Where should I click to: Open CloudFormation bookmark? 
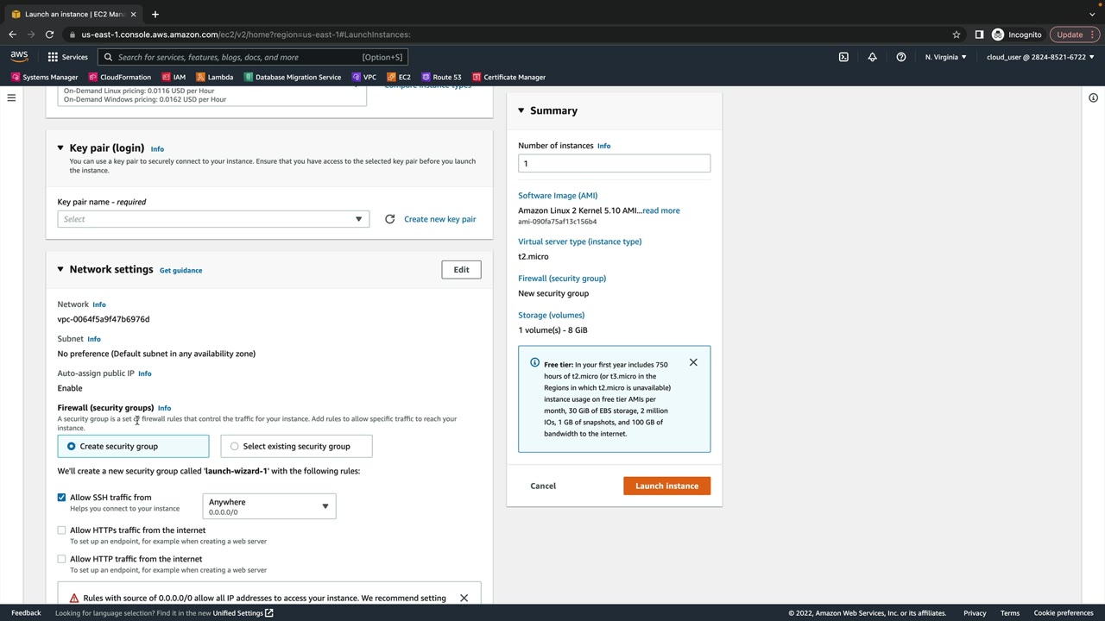pos(119,77)
